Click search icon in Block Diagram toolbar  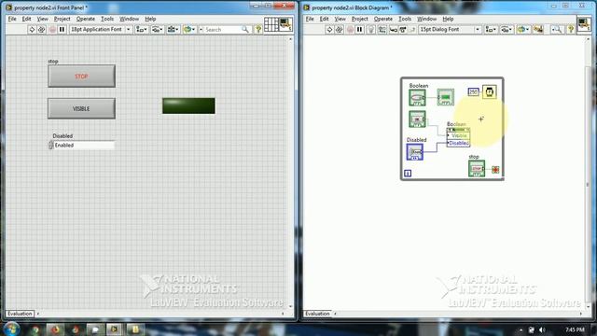coord(557,29)
